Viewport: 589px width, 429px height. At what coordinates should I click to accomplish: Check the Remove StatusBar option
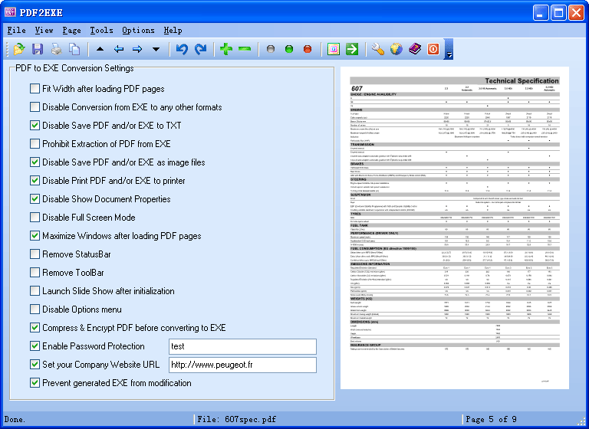coord(35,254)
